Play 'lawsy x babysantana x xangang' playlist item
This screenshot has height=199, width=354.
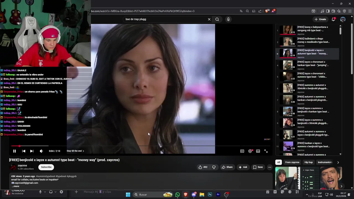308,30
